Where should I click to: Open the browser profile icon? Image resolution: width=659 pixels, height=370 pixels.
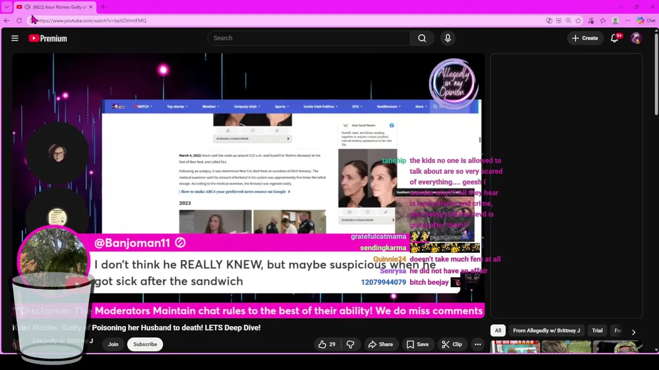tap(615, 21)
